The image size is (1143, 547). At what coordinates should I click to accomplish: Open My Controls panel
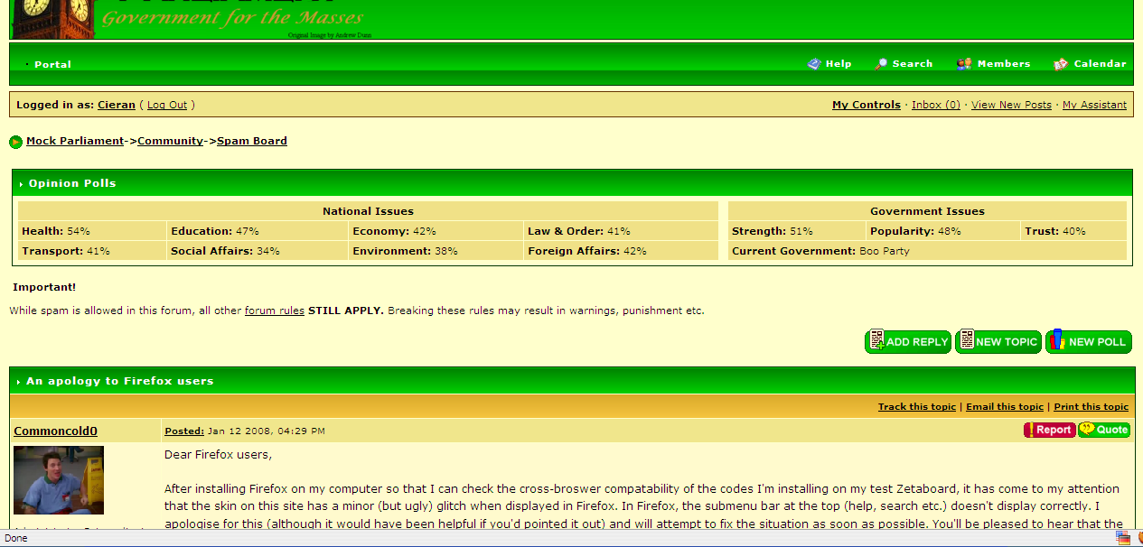pyautogui.click(x=866, y=105)
